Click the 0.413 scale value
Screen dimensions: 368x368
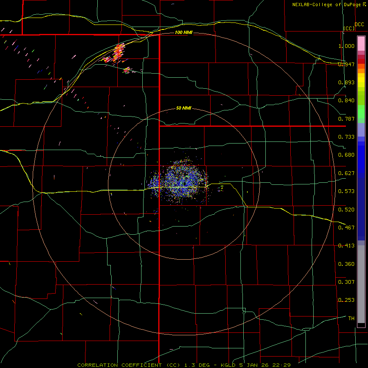[x=346, y=246]
